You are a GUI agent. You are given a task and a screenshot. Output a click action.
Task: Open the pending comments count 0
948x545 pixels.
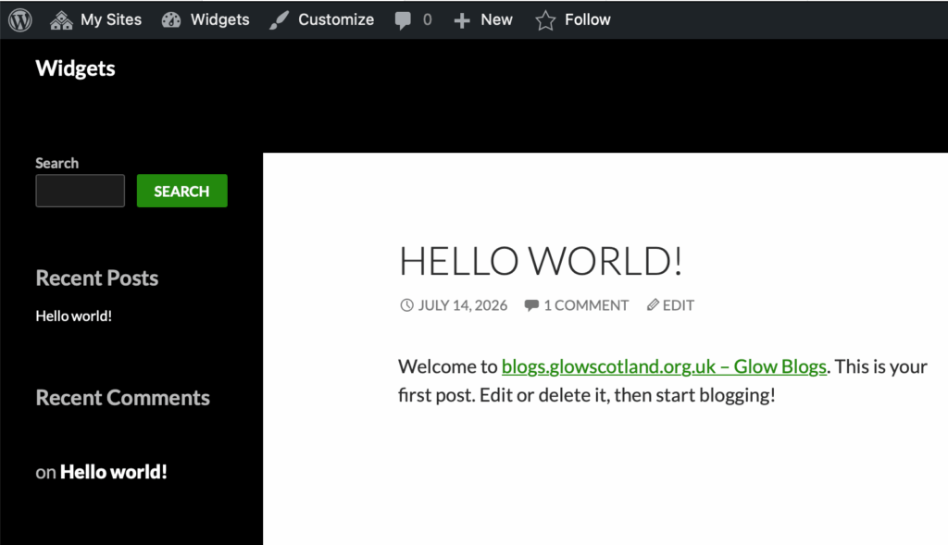pyautogui.click(x=428, y=20)
